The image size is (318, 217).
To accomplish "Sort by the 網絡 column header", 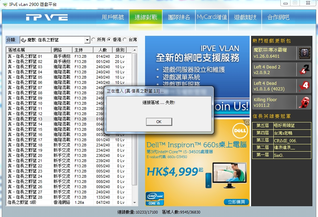I will 62,50.
